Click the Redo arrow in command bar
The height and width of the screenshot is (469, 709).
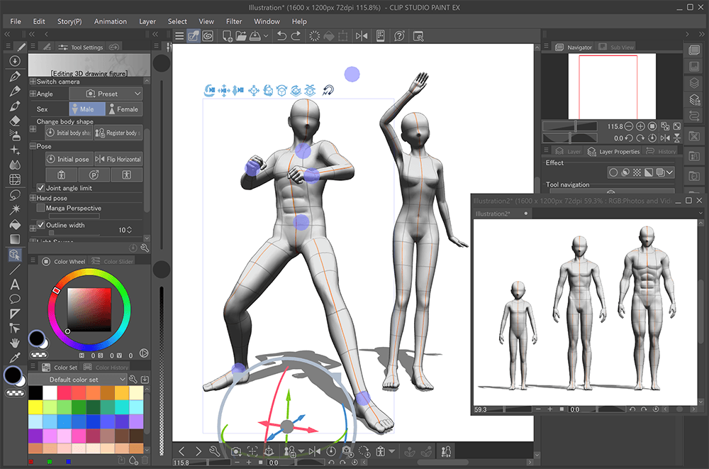click(x=296, y=35)
